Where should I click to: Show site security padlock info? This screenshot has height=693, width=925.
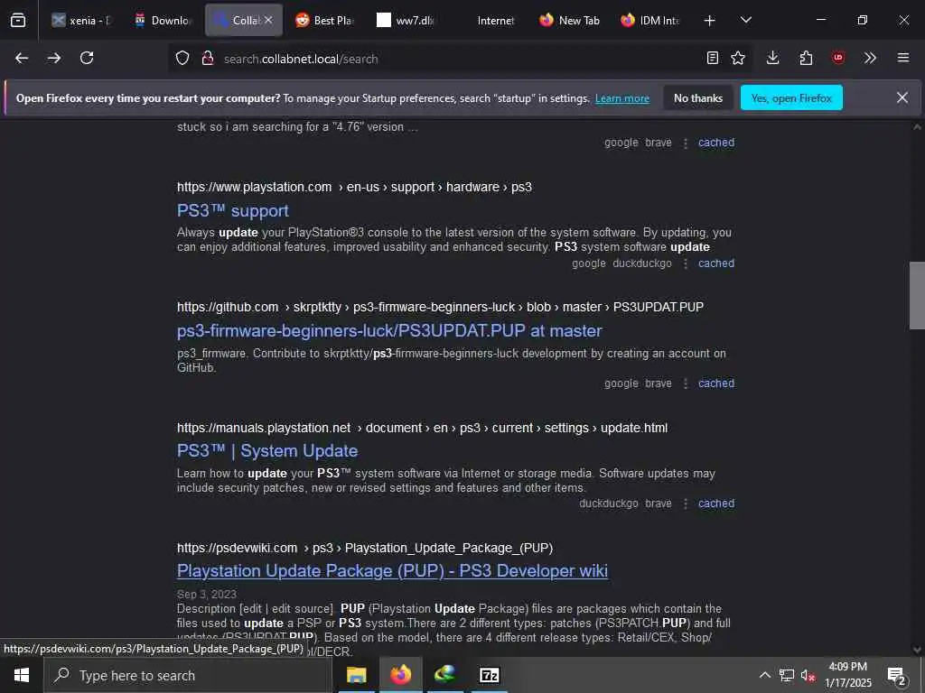tap(207, 58)
